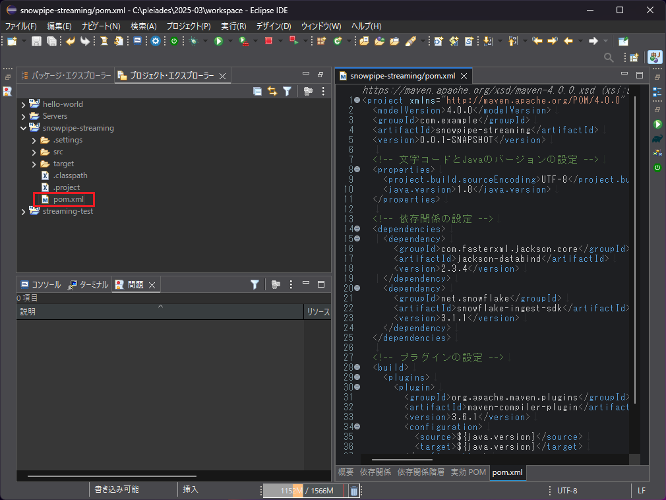Open the ウィンドウ(W) menu
666x500 pixels.
[321, 26]
